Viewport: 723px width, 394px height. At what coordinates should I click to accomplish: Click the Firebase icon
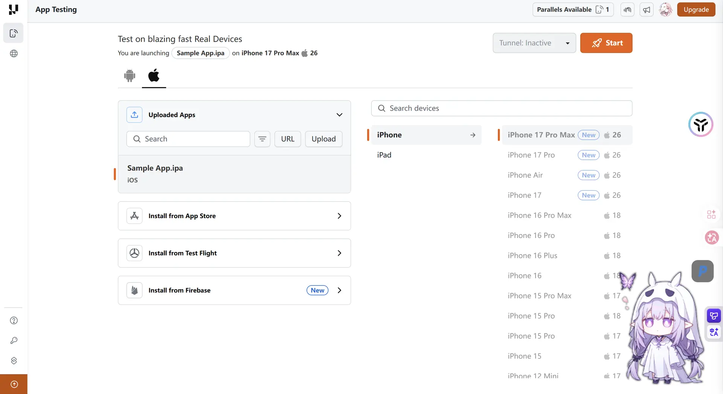pos(134,290)
